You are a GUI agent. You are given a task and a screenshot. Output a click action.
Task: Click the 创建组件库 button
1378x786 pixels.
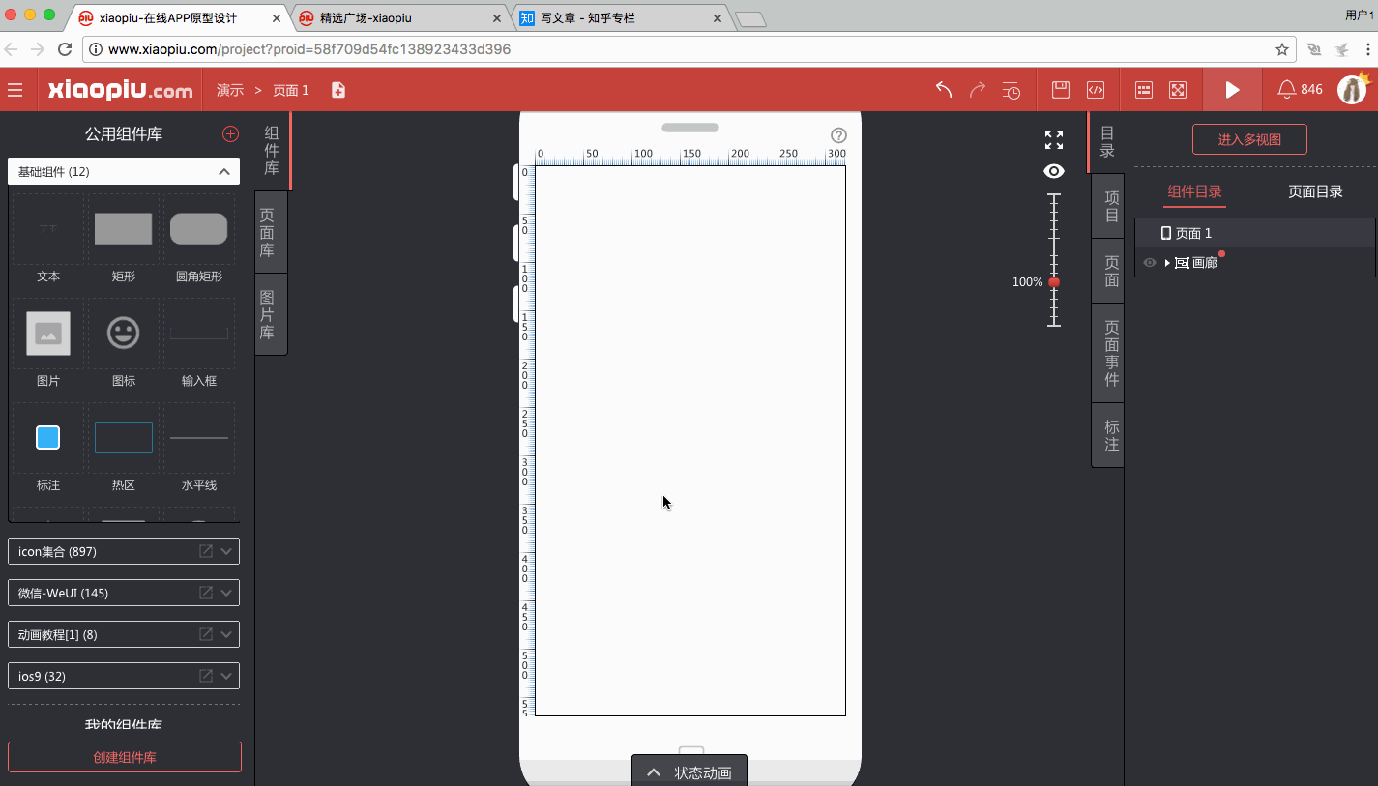point(125,757)
